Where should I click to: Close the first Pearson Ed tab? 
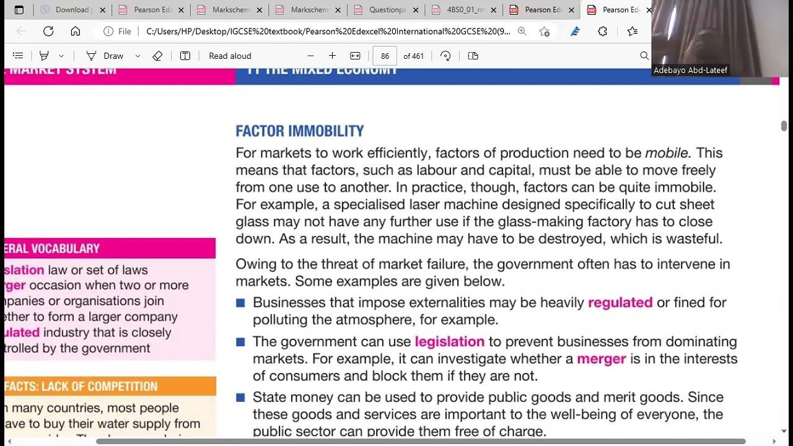click(x=182, y=10)
